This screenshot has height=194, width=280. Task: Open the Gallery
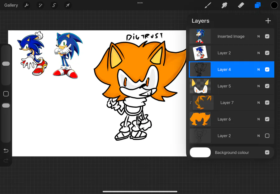pos(11,5)
